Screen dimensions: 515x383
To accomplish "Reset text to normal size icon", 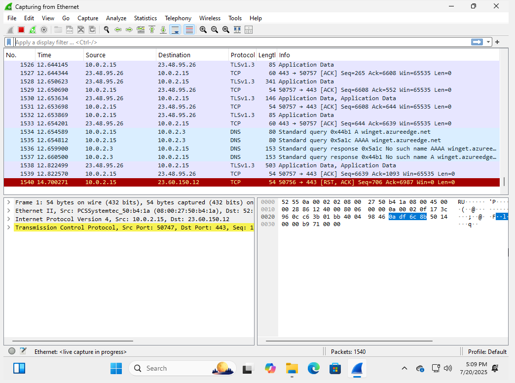I will (226, 30).
